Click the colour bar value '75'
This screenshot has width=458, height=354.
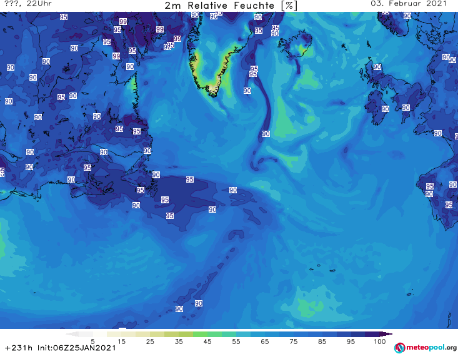click(294, 341)
